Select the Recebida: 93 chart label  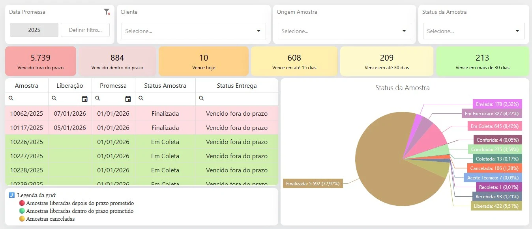[496, 196]
